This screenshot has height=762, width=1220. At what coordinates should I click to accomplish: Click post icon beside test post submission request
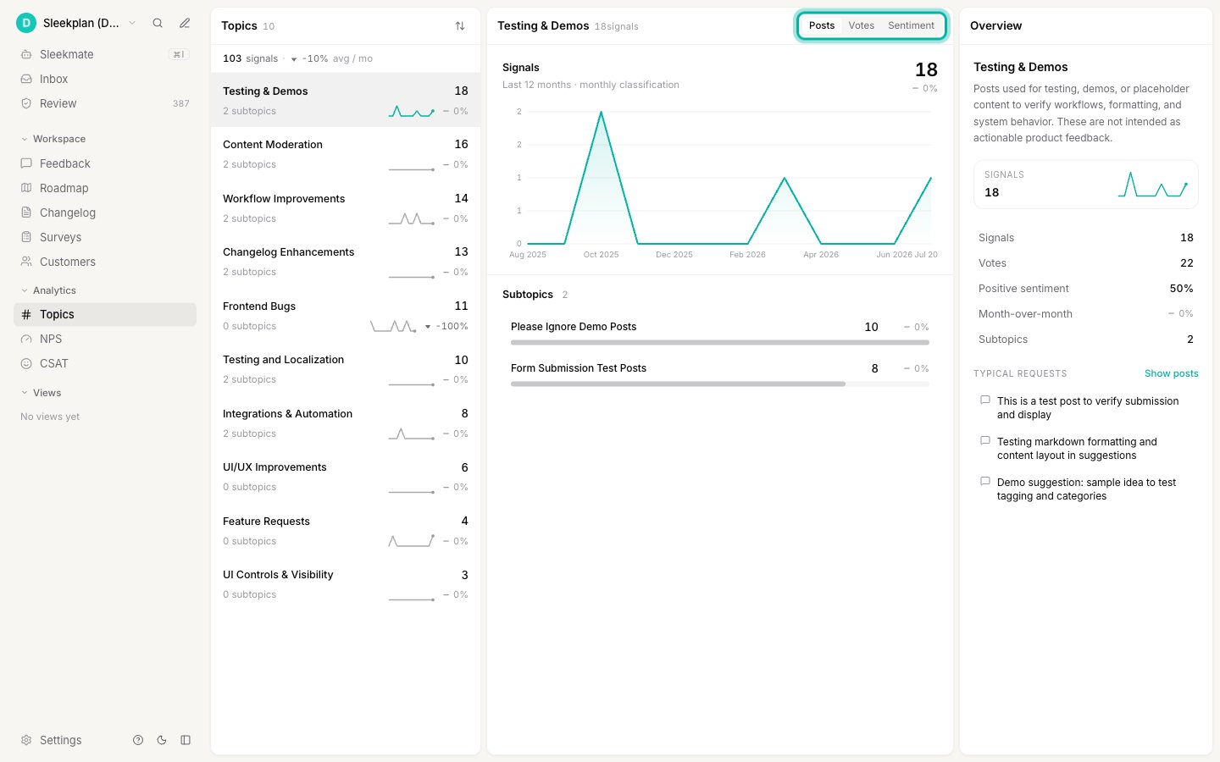coord(984,400)
